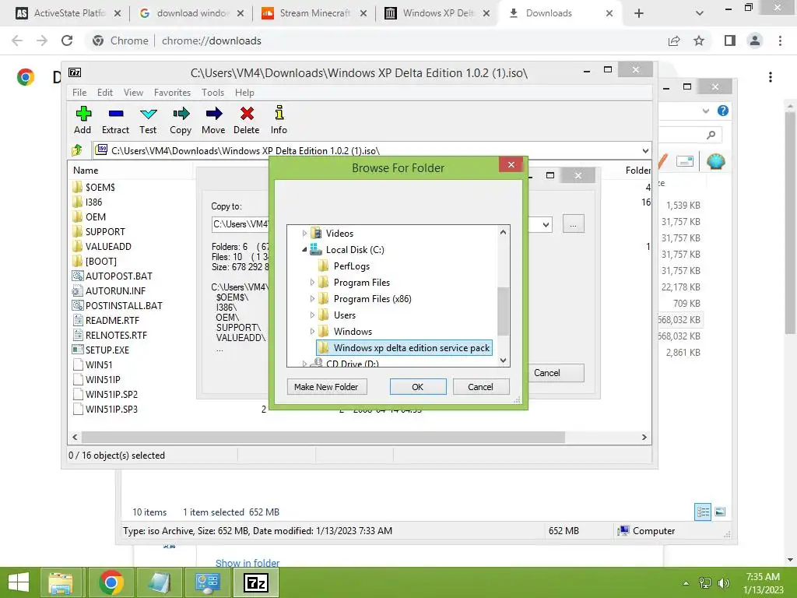Expand the Windows folder node

(312, 331)
